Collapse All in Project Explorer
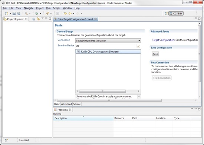The width and height of the screenshot is (204, 145). pos(34,19)
